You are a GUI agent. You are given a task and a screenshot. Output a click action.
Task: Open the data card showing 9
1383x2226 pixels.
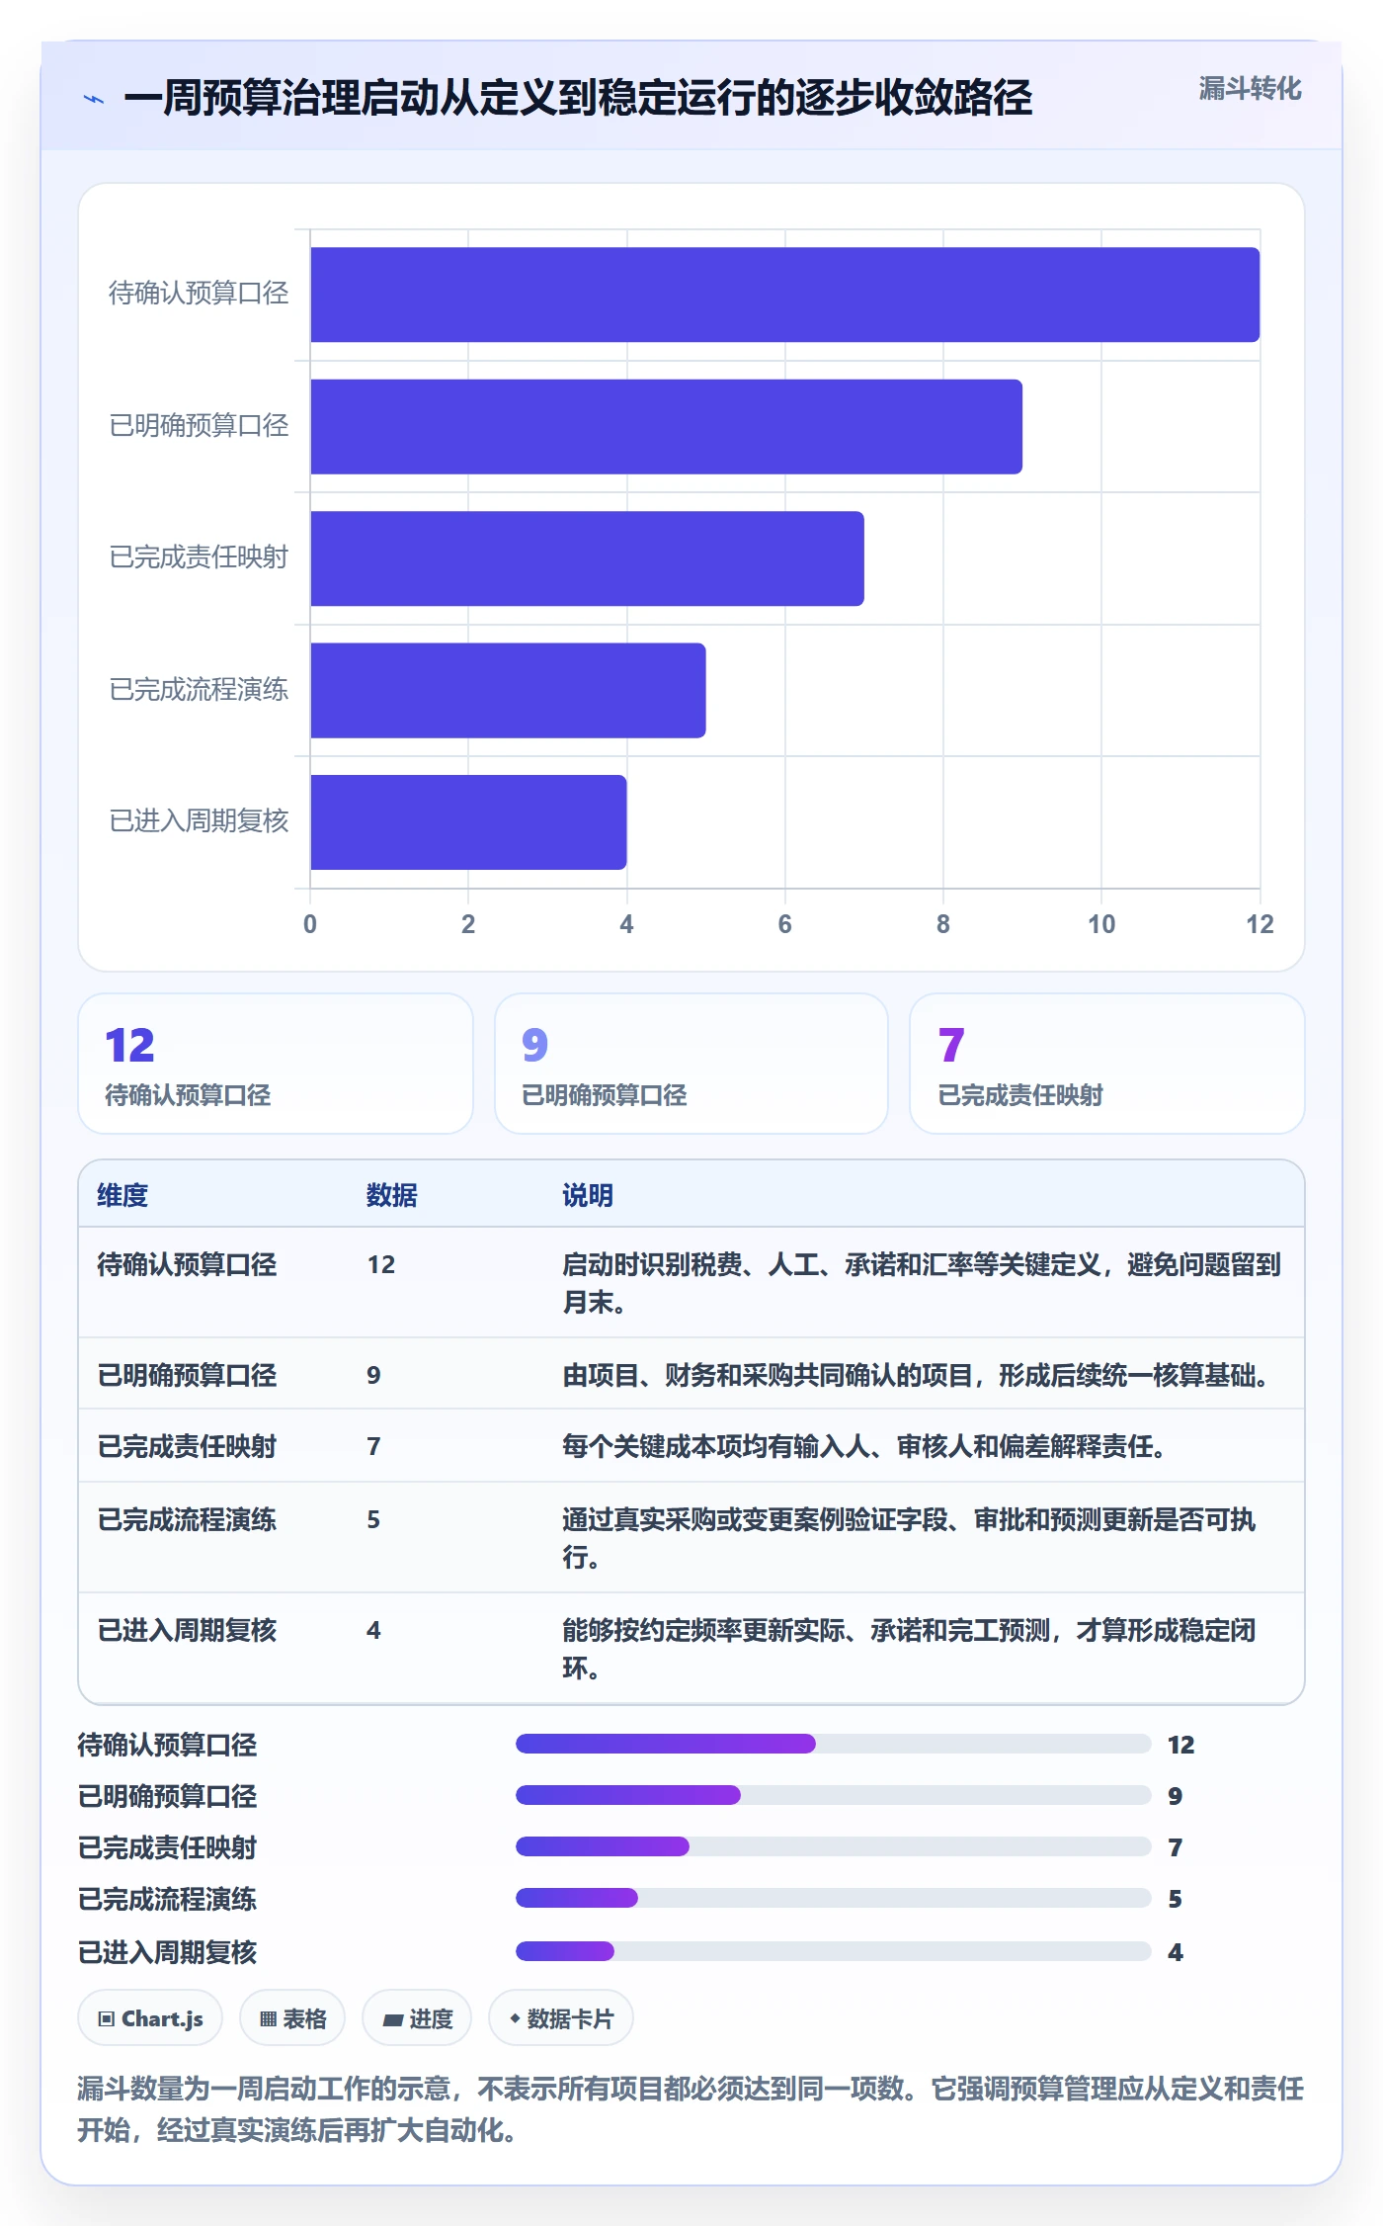click(x=691, y=1064)
